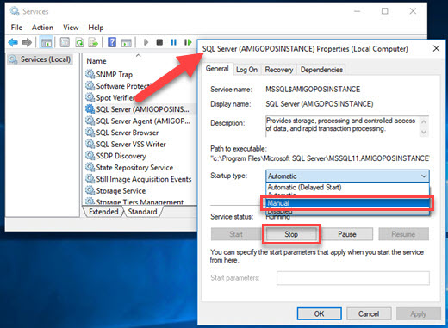This screenshot has height=328, width=448.
Task: Click the Start parameters input field
Action: tap(353, 278)
